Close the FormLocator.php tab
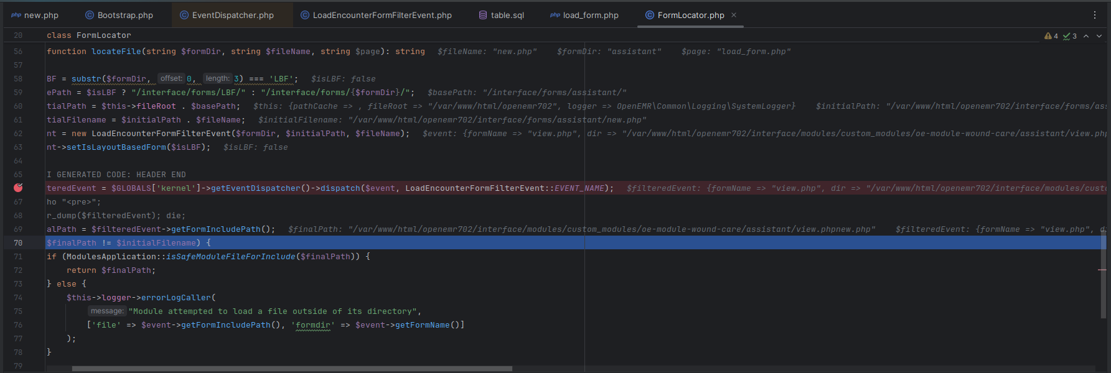This screenshot has width=1111, height=373. pyautogui.click(x=734, y=15)
